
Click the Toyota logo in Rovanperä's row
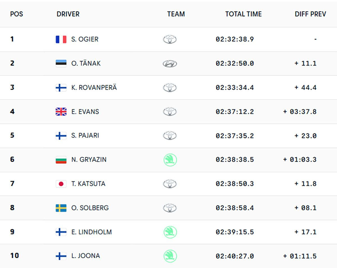point(170,88)
